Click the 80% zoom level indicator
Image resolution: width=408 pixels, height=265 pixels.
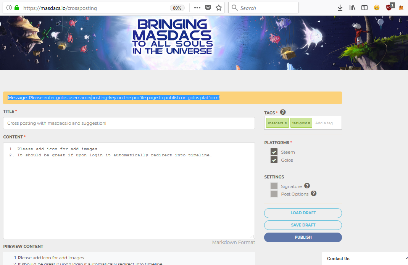click(x=177, y=8)
